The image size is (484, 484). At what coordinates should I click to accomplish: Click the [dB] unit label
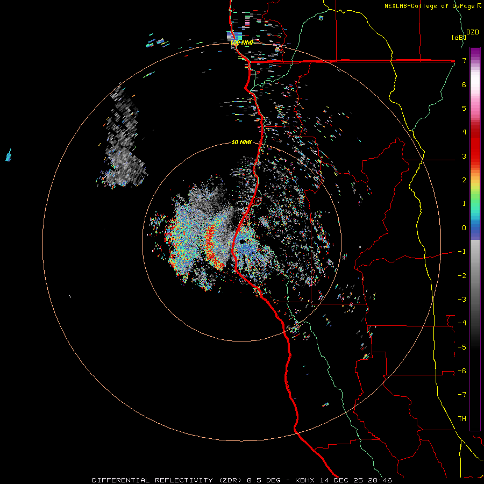pyautogui.click(x=458, y=37)
